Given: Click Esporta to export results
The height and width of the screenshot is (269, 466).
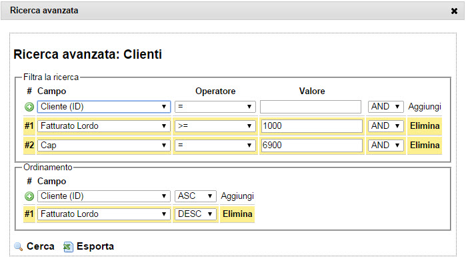Looking at the screenshot, I should click(95, 246).
